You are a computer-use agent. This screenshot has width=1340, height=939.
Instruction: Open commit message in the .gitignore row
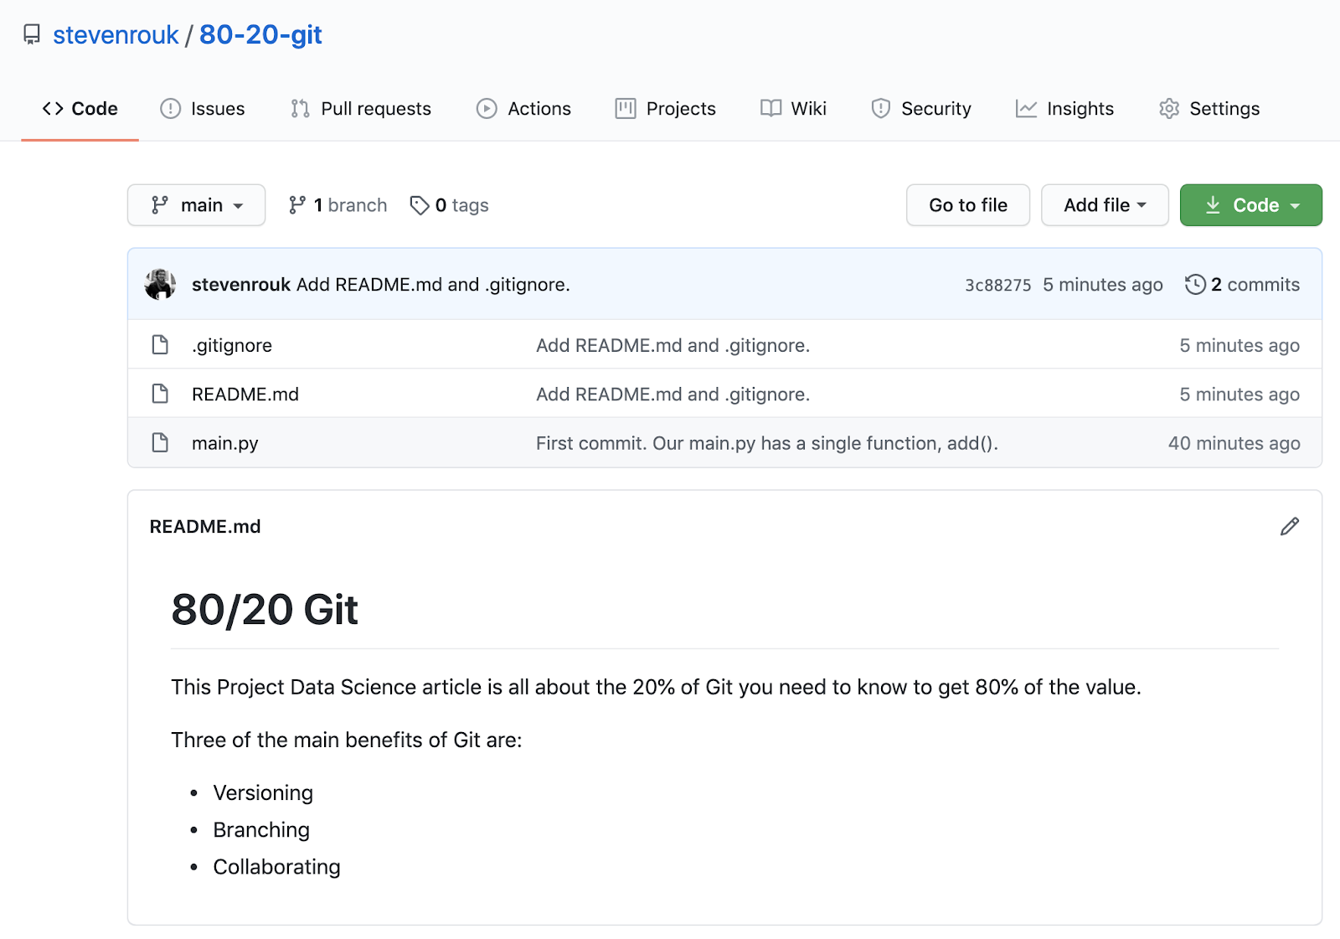[x=673, y=345]
